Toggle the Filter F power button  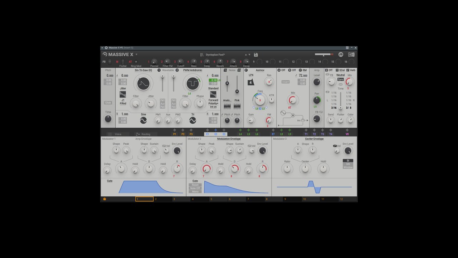pos(246,70)
